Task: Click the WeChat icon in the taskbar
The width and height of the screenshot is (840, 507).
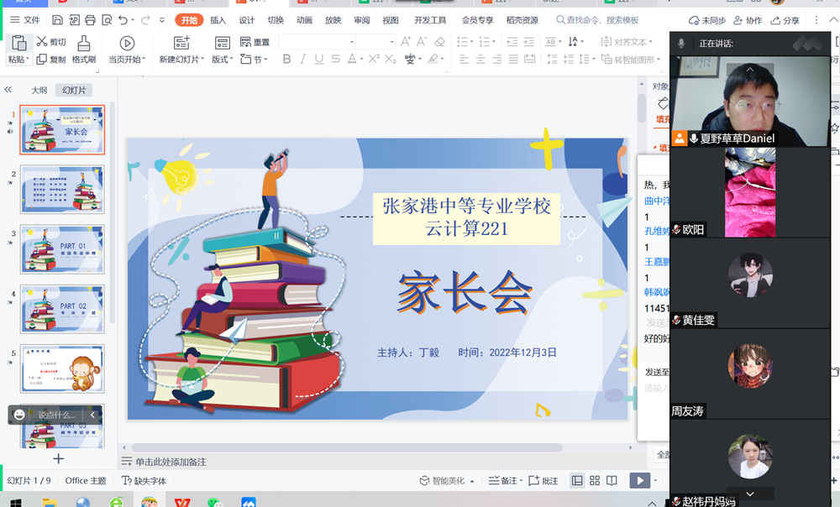Action: pos(215,502)
